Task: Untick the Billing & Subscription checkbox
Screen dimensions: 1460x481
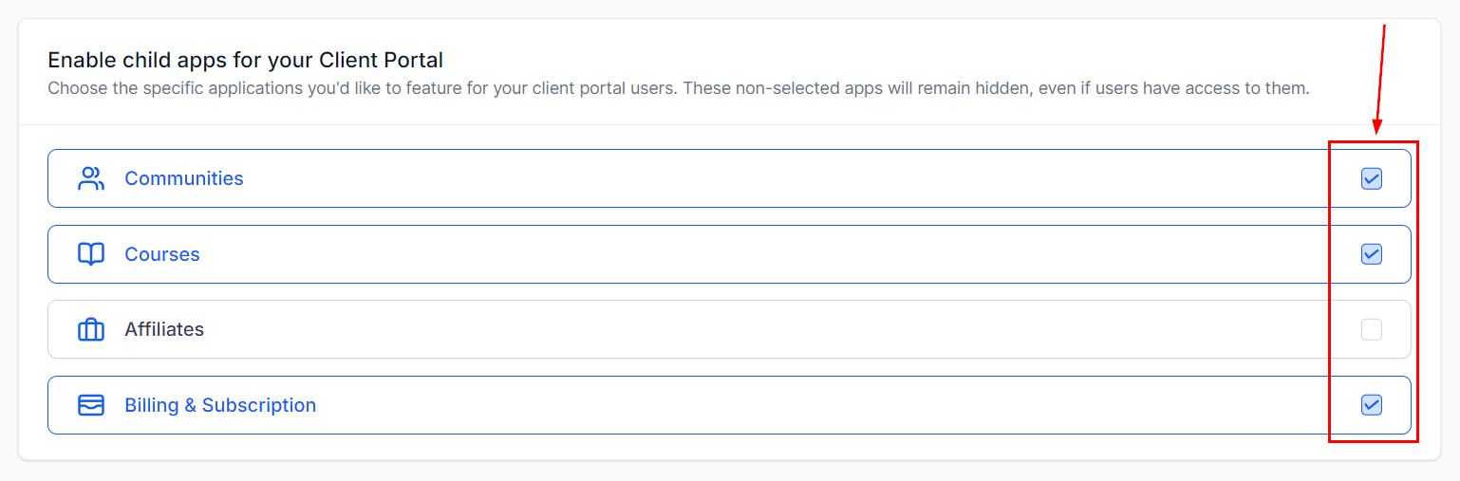Action: pyautogui.click(x=1371, y=405)
